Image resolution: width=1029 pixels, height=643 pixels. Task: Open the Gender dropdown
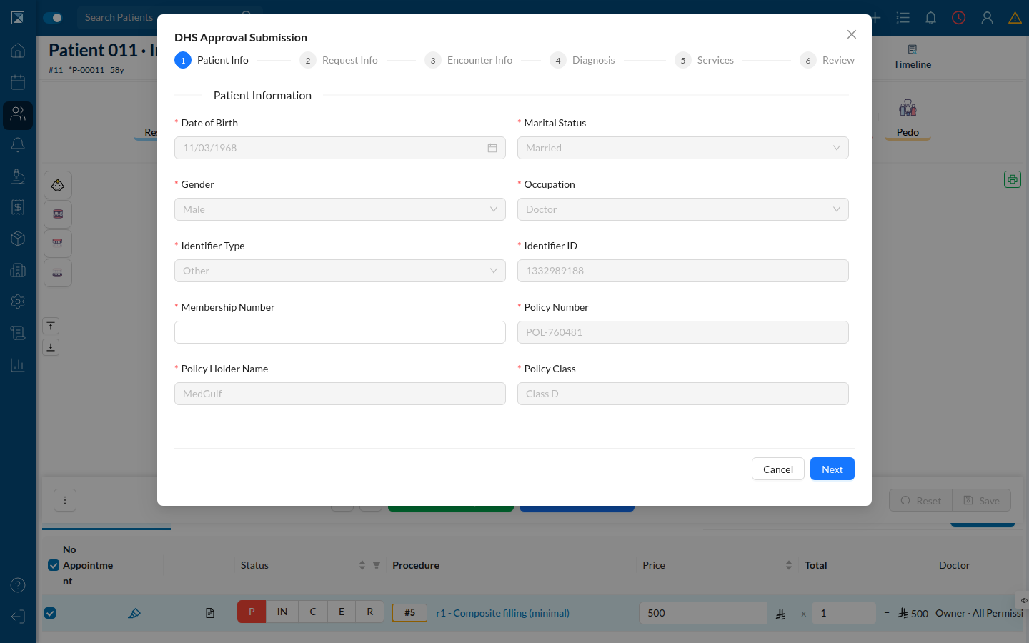click(340, 209)
